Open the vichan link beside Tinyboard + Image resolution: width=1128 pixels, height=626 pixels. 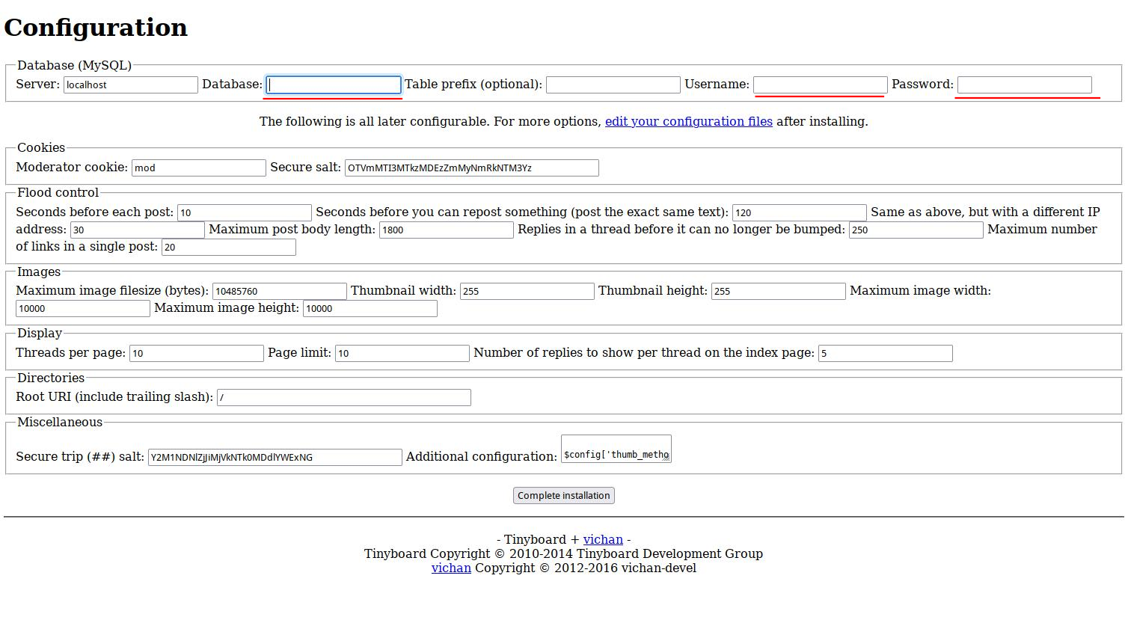tap(603, 539)
